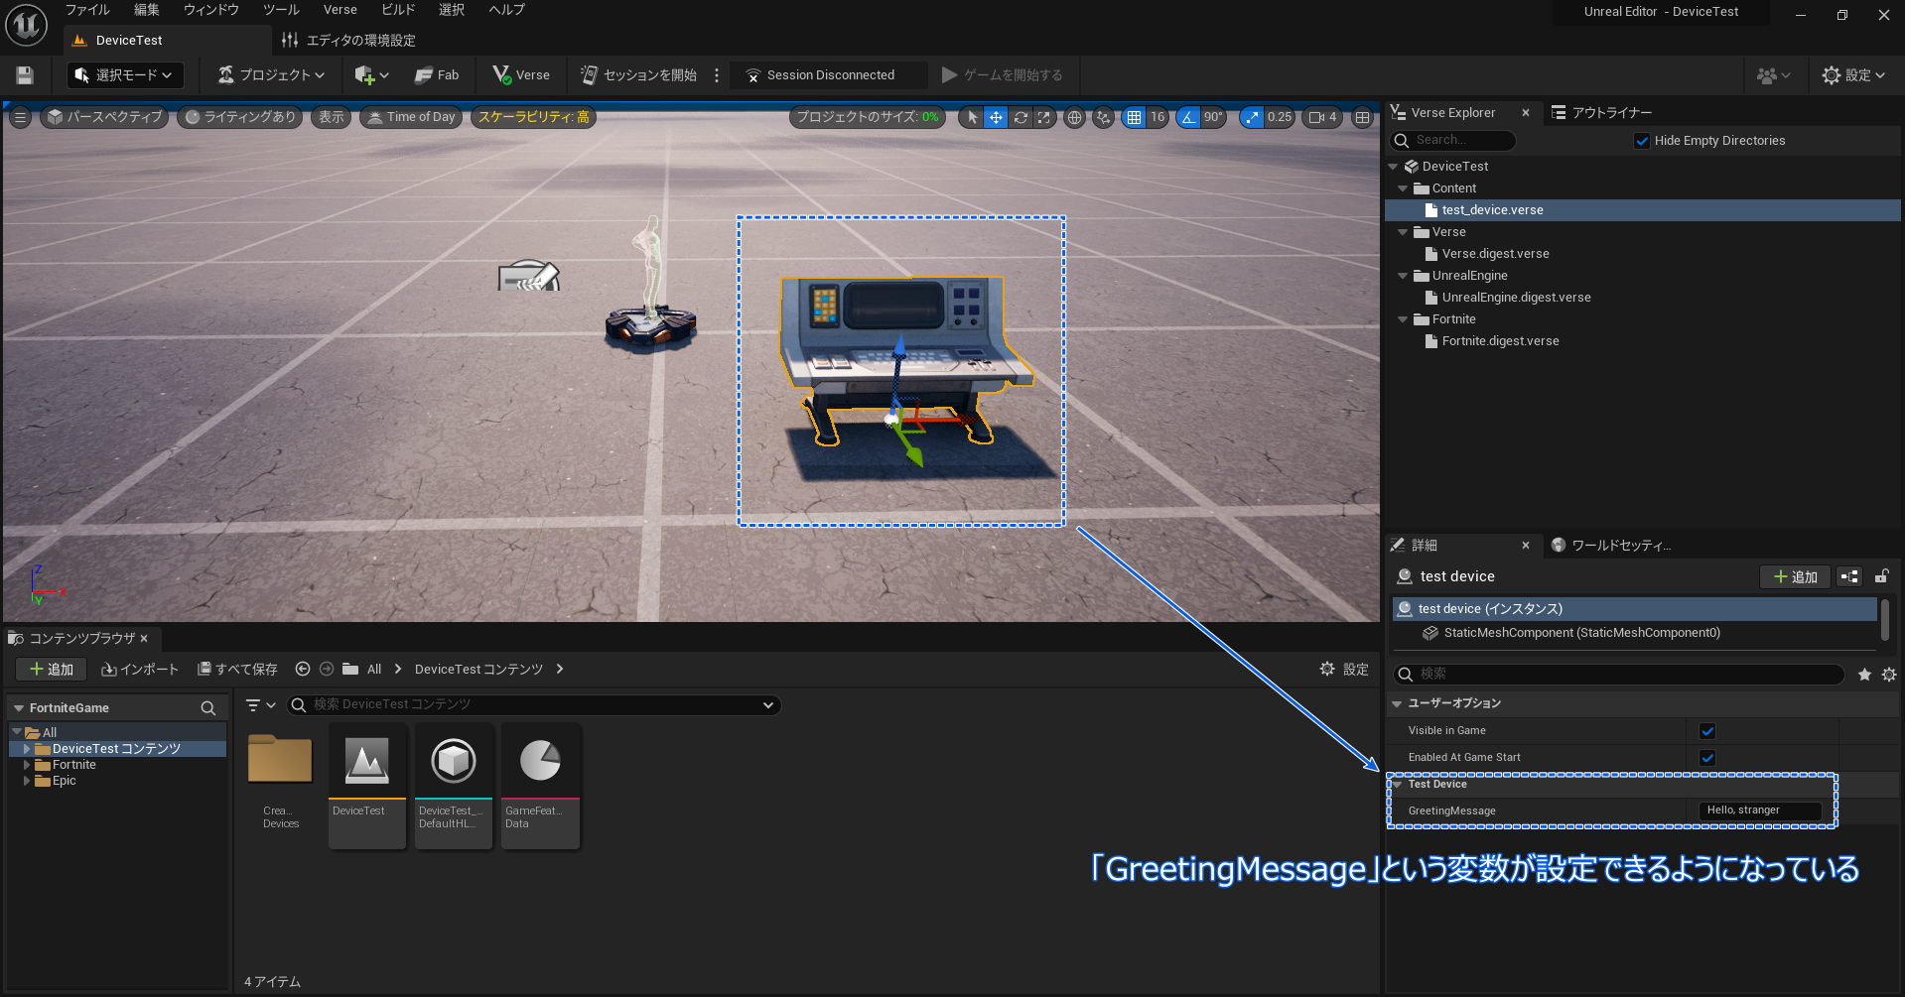
Task: Enable surface snapping globe icon
Action: click(x=1073, y=117)
